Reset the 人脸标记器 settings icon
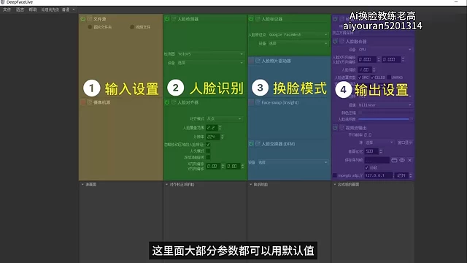Screen dimensions: 467x263 click(x=258, y=19)
